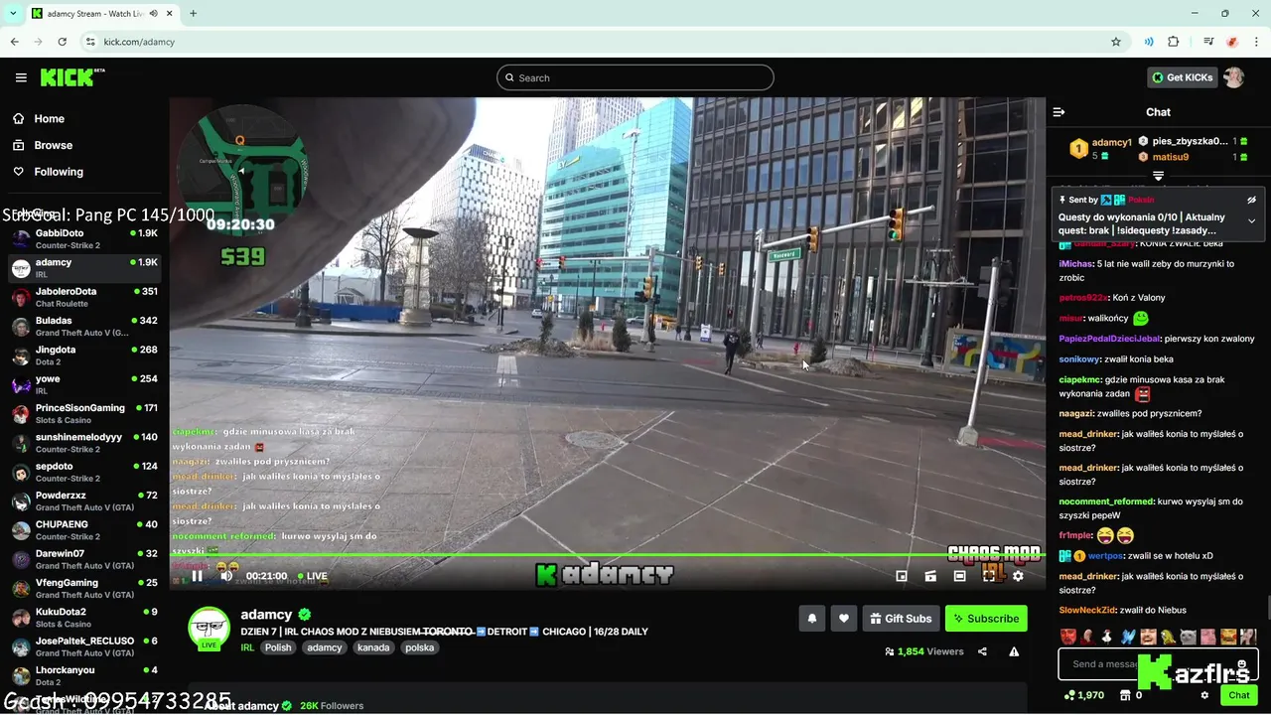
Task: Click the address bar URL kick.com/adamcy
Action: click(139, 42)
